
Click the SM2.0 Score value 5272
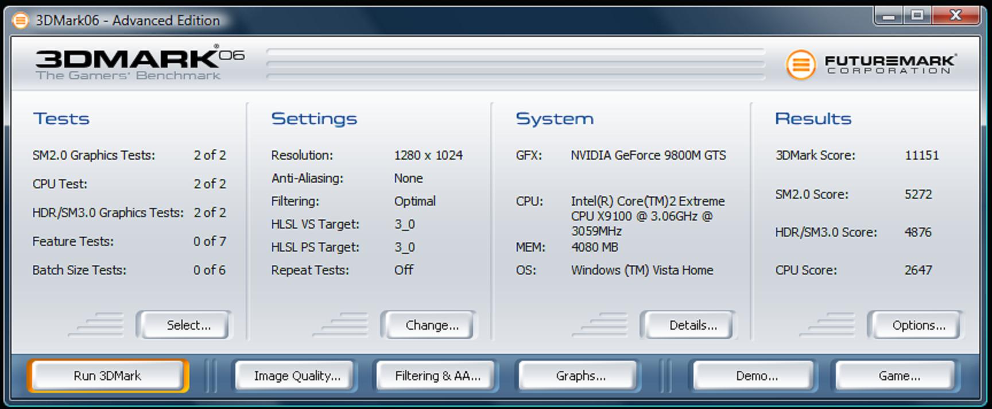click(918, 194)
